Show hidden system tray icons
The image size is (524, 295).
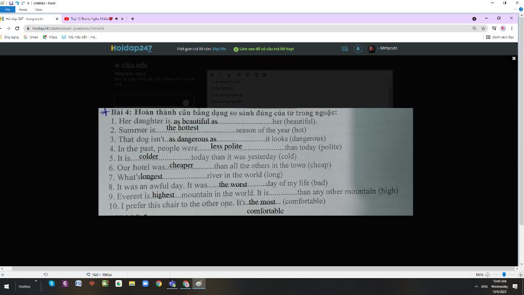pos(476,287)
